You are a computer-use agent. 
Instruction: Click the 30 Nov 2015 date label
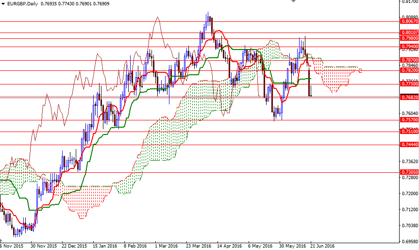[44, 246]
